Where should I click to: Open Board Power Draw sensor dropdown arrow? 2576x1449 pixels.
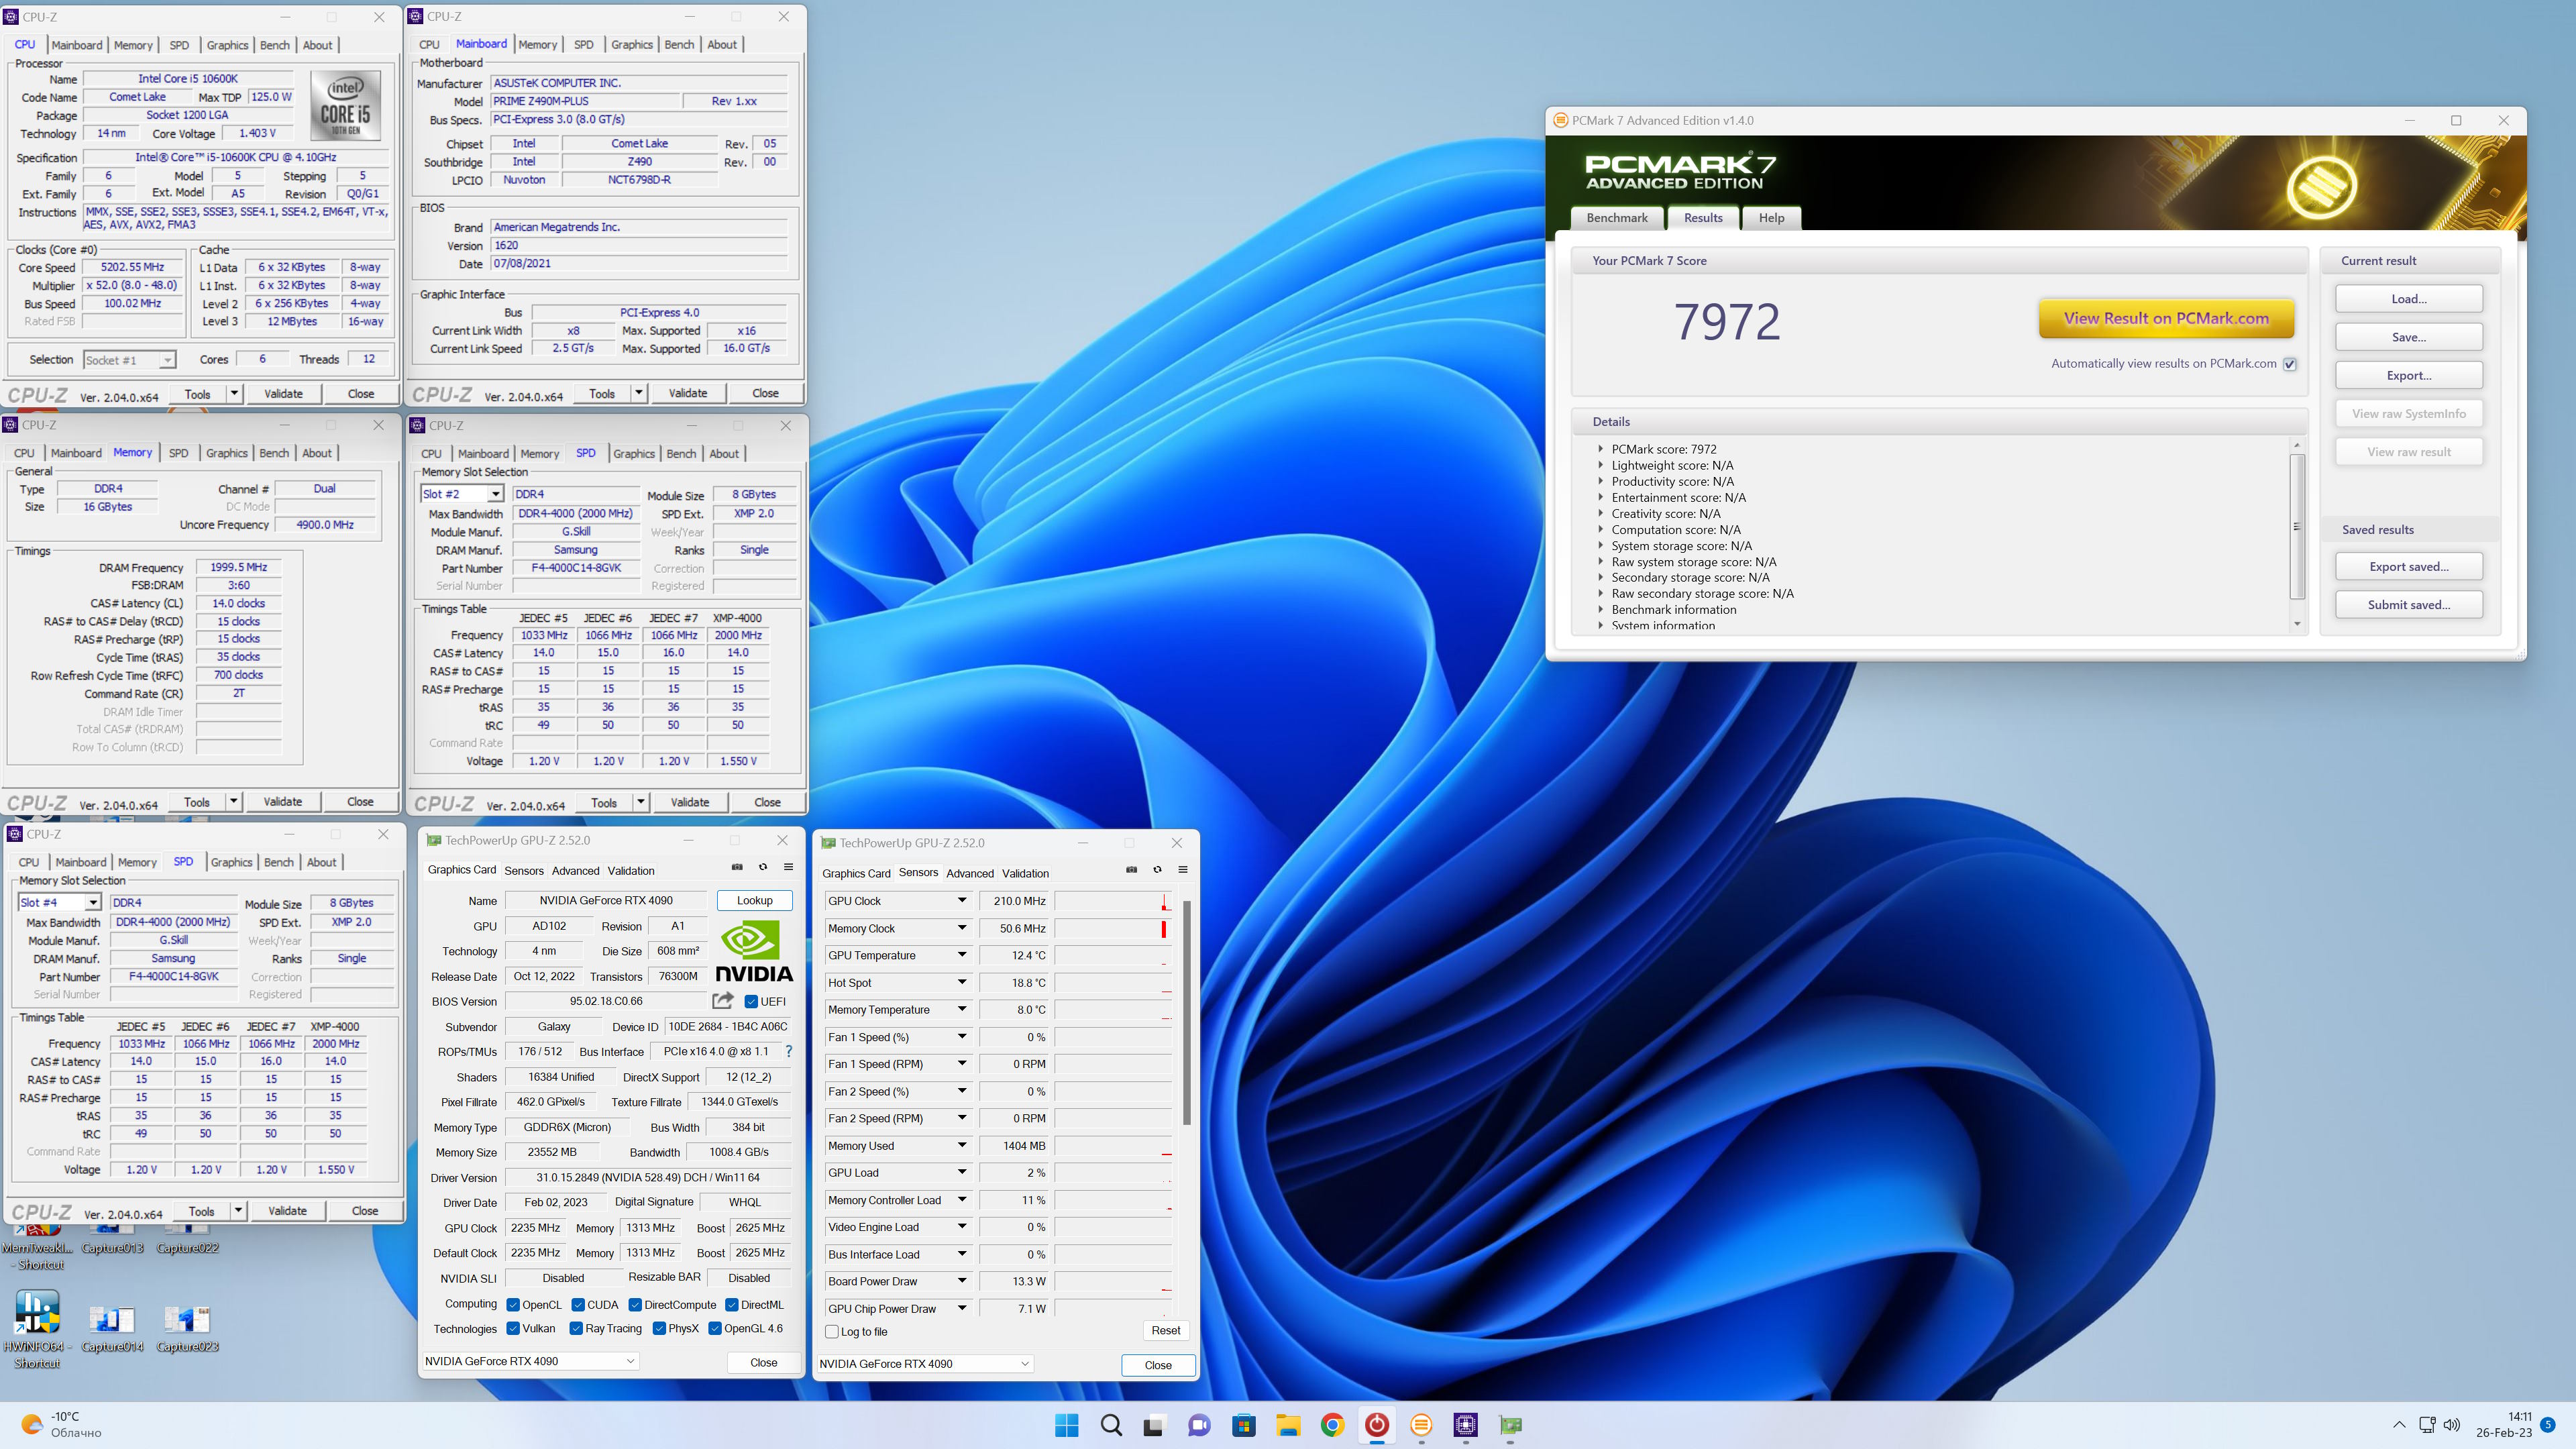coord(962,1280)
